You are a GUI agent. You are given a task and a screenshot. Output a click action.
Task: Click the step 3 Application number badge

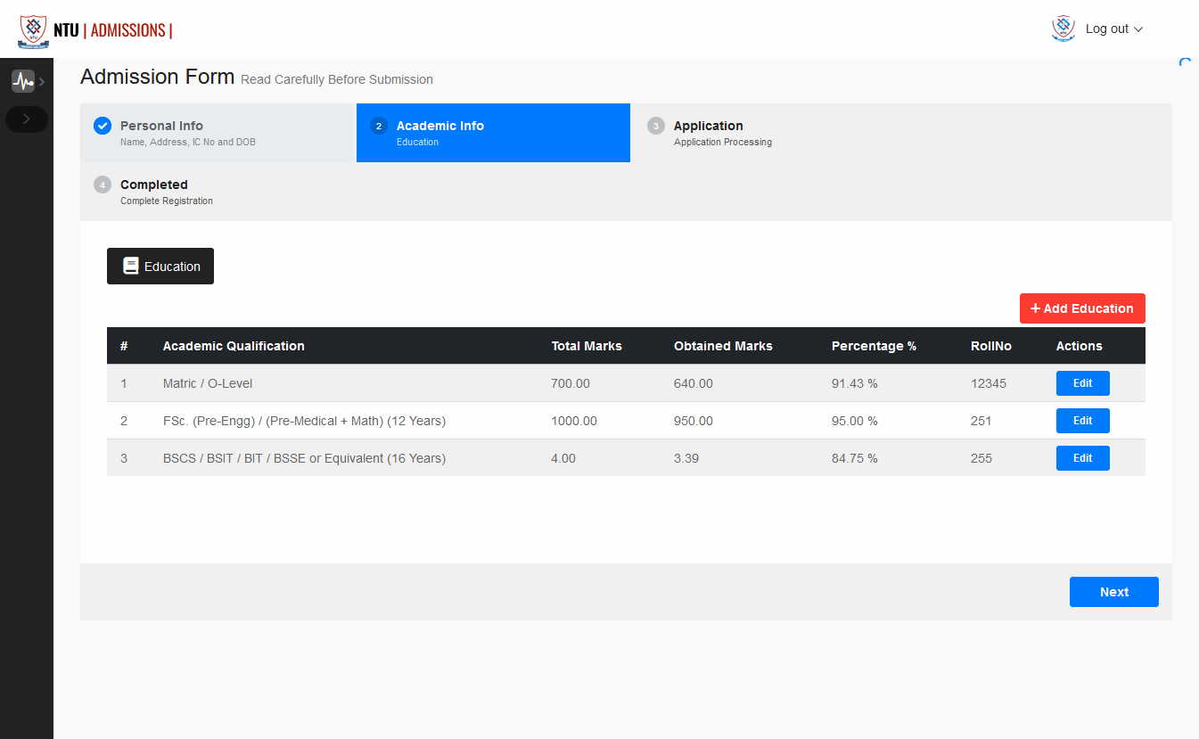click(x=656, y=126)
